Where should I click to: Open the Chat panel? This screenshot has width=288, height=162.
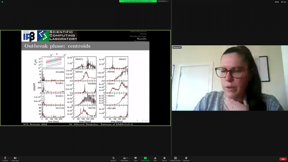pyautogui.click(x=135, y=159)
